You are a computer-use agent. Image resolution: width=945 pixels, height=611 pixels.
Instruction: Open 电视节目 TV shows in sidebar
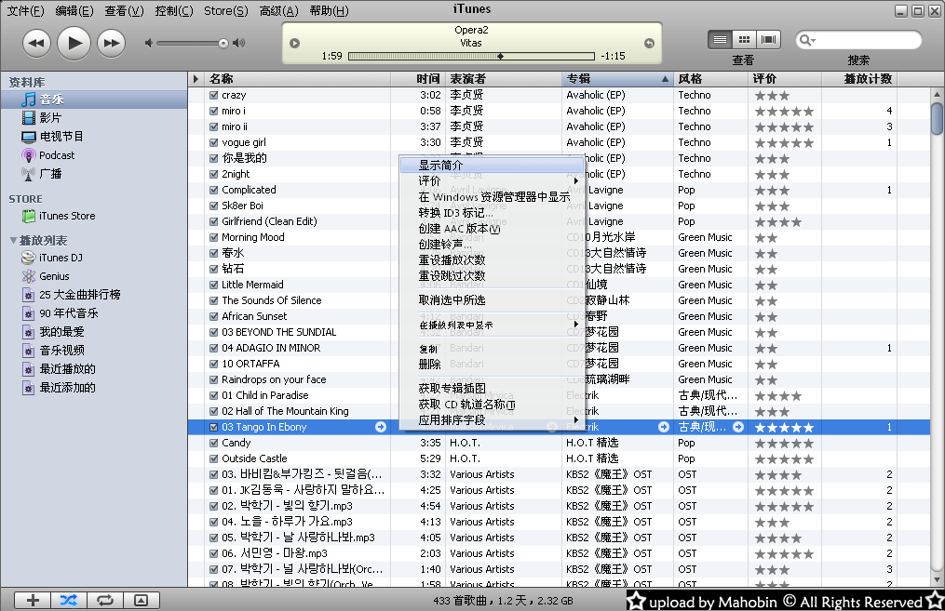point(52,137)
